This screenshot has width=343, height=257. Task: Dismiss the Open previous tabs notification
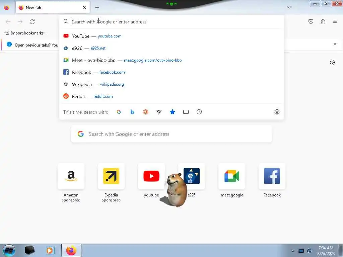point(335,44)
